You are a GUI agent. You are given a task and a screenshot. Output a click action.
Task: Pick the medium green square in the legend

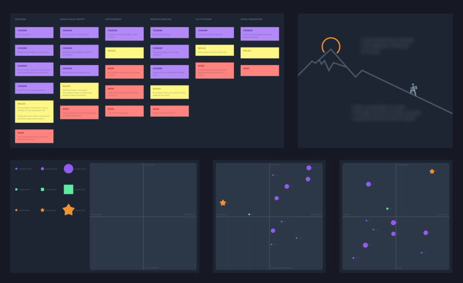click(42, 189)
